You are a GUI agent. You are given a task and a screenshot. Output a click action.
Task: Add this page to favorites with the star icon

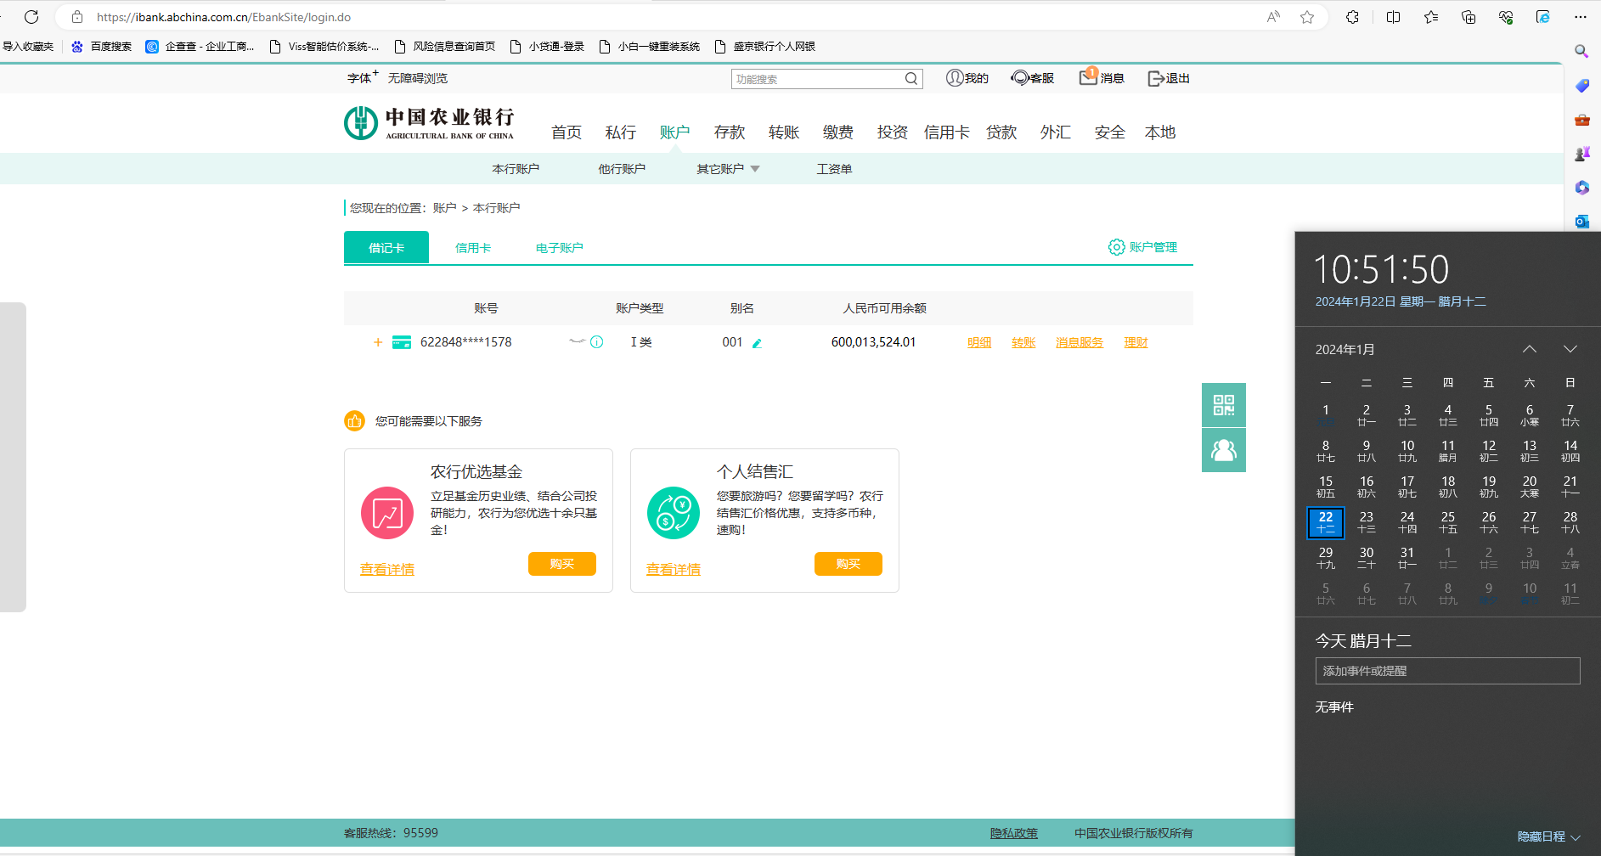point(1306,17)
